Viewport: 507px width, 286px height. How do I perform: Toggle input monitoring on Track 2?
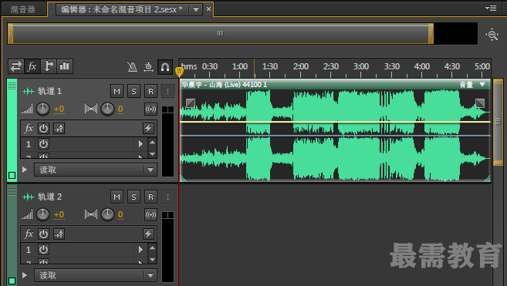click(167, 197)
